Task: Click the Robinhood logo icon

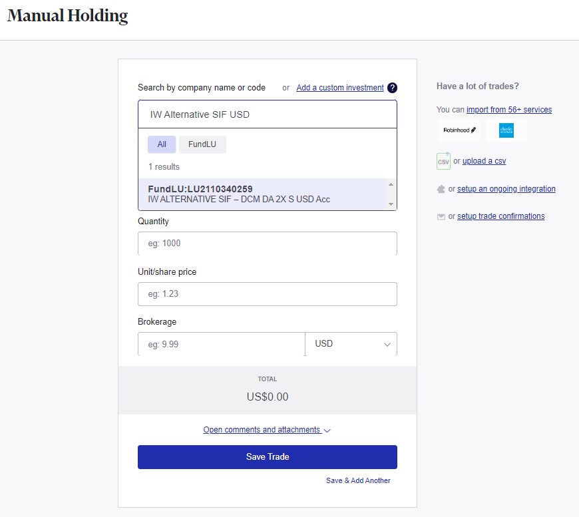Action: pyautogui.click(x=460, y=130)
